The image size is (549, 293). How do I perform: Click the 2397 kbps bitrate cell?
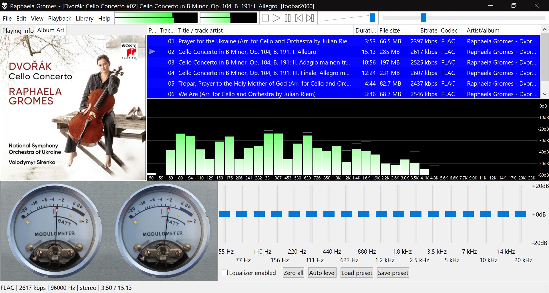pos(424,41)
